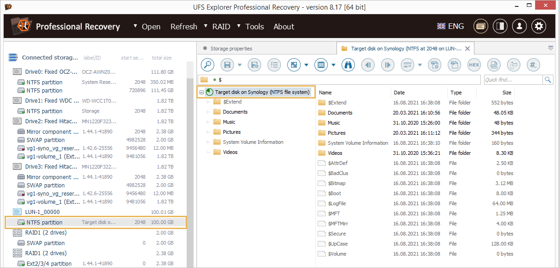Expand the arrow before RAID menu
This screenshot has height=268, width=559.
(x=205, y=26)
